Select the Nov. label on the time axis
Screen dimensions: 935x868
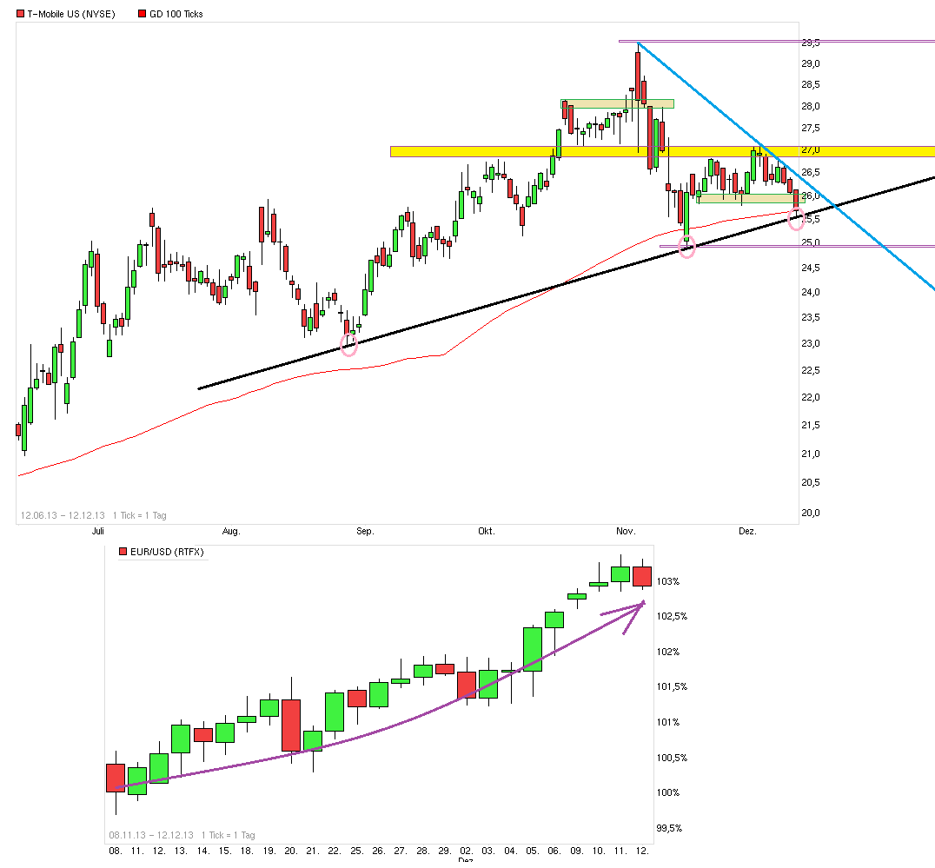(x=625, y=531)
